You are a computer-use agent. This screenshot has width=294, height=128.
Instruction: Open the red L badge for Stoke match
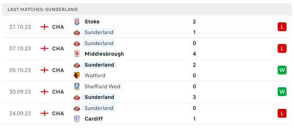click(282, 27)
